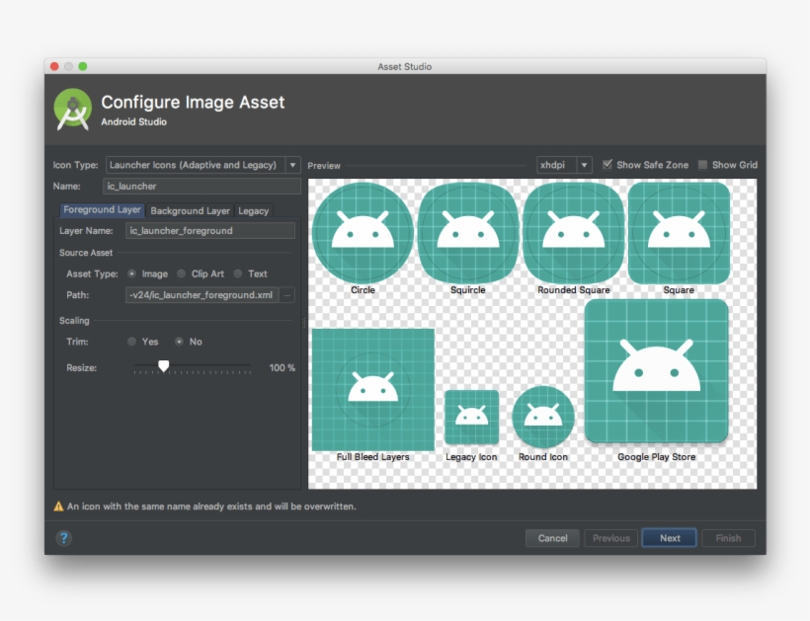
Task: Click the Asset Studio window title
Action: pyautogui.click(x=404, y=66)
